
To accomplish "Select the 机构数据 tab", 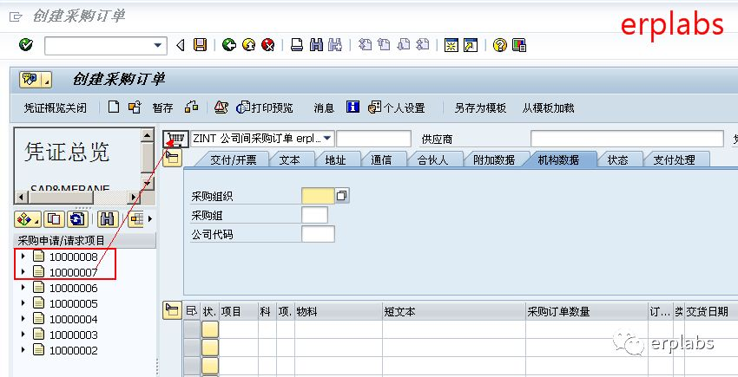I will 558,159.
